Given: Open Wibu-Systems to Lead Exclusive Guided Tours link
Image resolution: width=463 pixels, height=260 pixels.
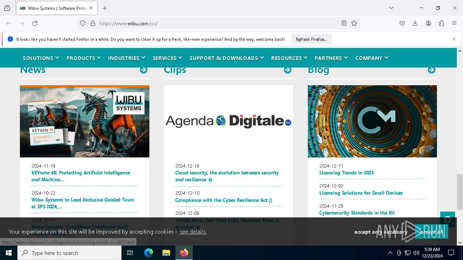Looking at the screenshot, I should [82, 203].
